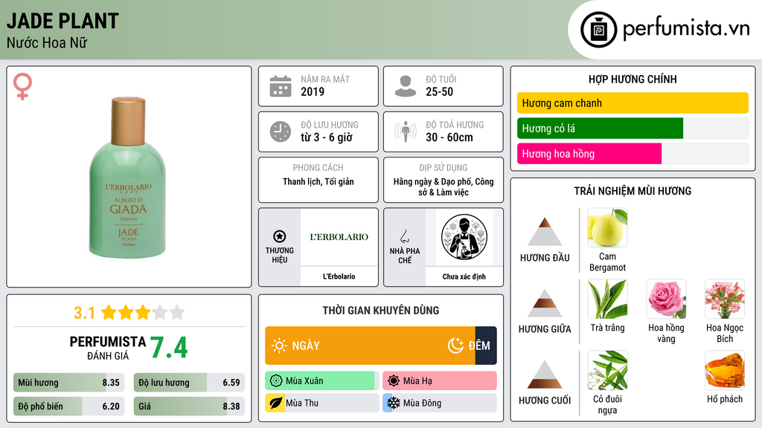
Task: Click the Cam Bergamot note image
Action: pyautogui.click(x=607, y=227)
